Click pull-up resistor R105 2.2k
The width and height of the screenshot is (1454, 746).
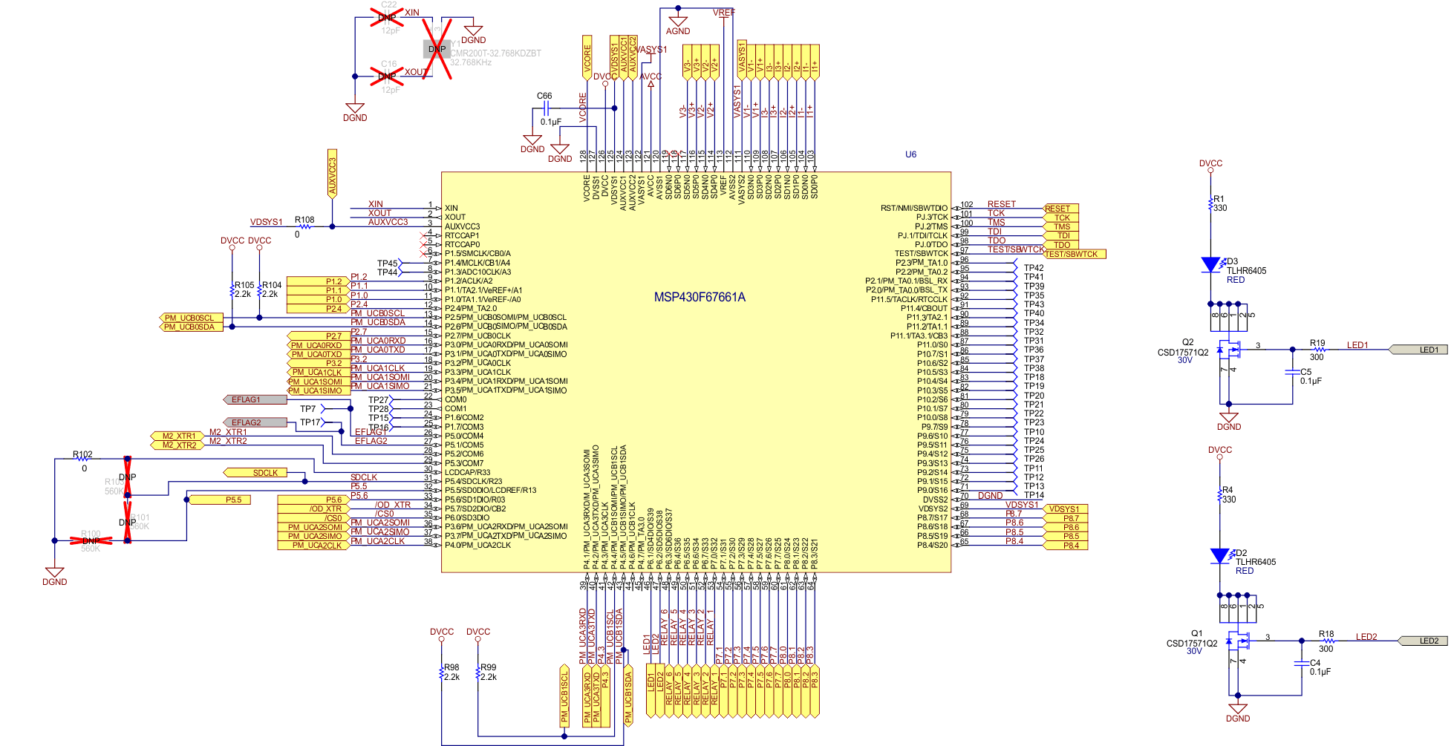click(x=232, y=289)
